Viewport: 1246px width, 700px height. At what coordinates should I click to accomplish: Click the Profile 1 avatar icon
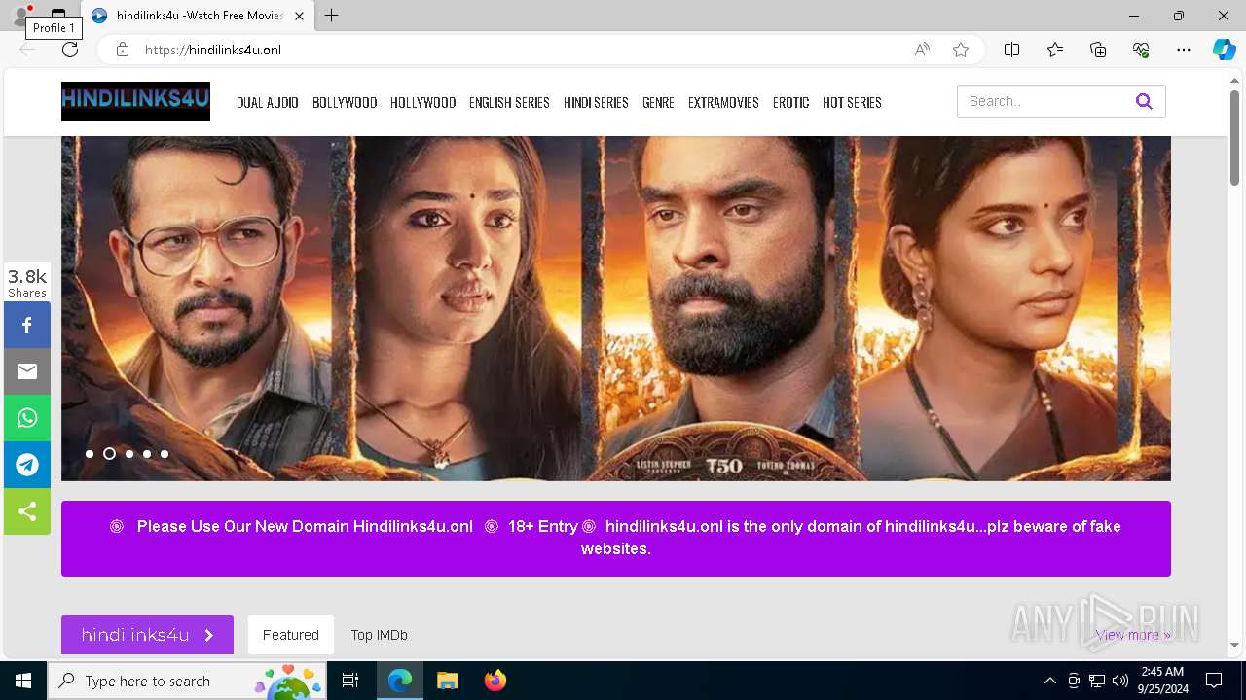point(20,16)
